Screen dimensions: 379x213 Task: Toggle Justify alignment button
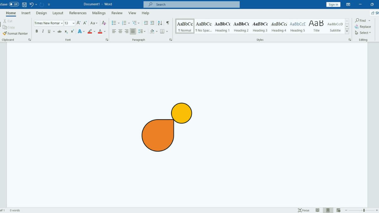133,31
